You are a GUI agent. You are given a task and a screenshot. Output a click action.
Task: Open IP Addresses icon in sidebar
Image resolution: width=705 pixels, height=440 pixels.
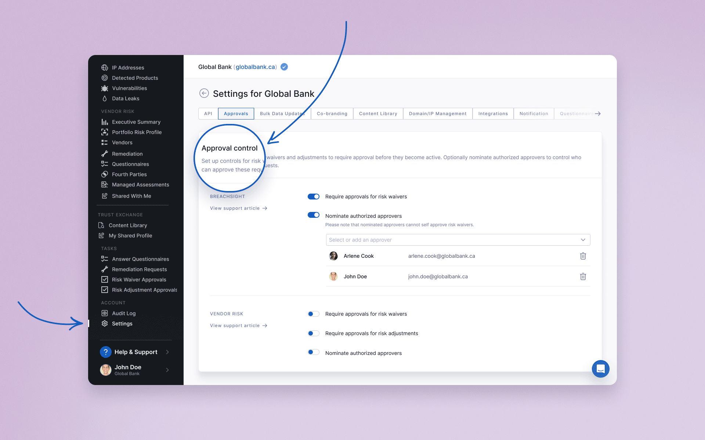click(x=105, y=67)
